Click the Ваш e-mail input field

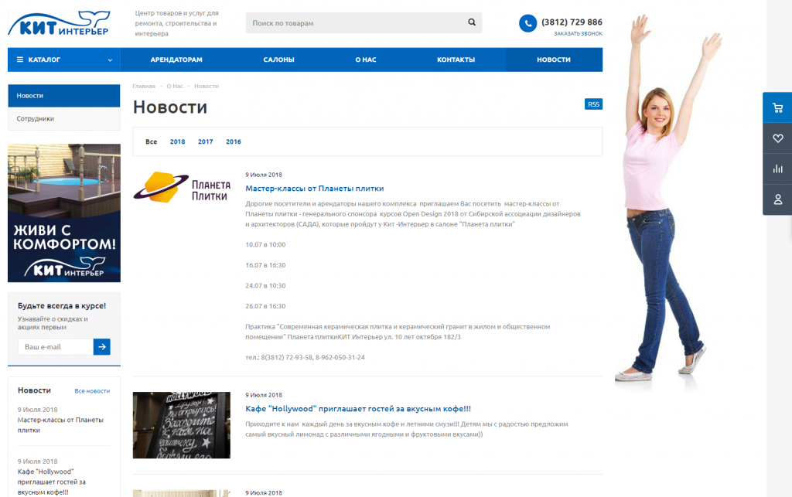(54, 347)
